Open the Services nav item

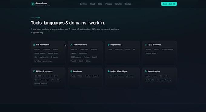[83, 4]
